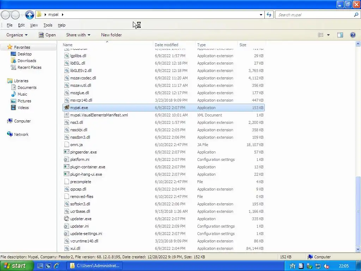Sort files by Name column header
The height and width of the screenshot is (271, 361).
click(107, 45)
